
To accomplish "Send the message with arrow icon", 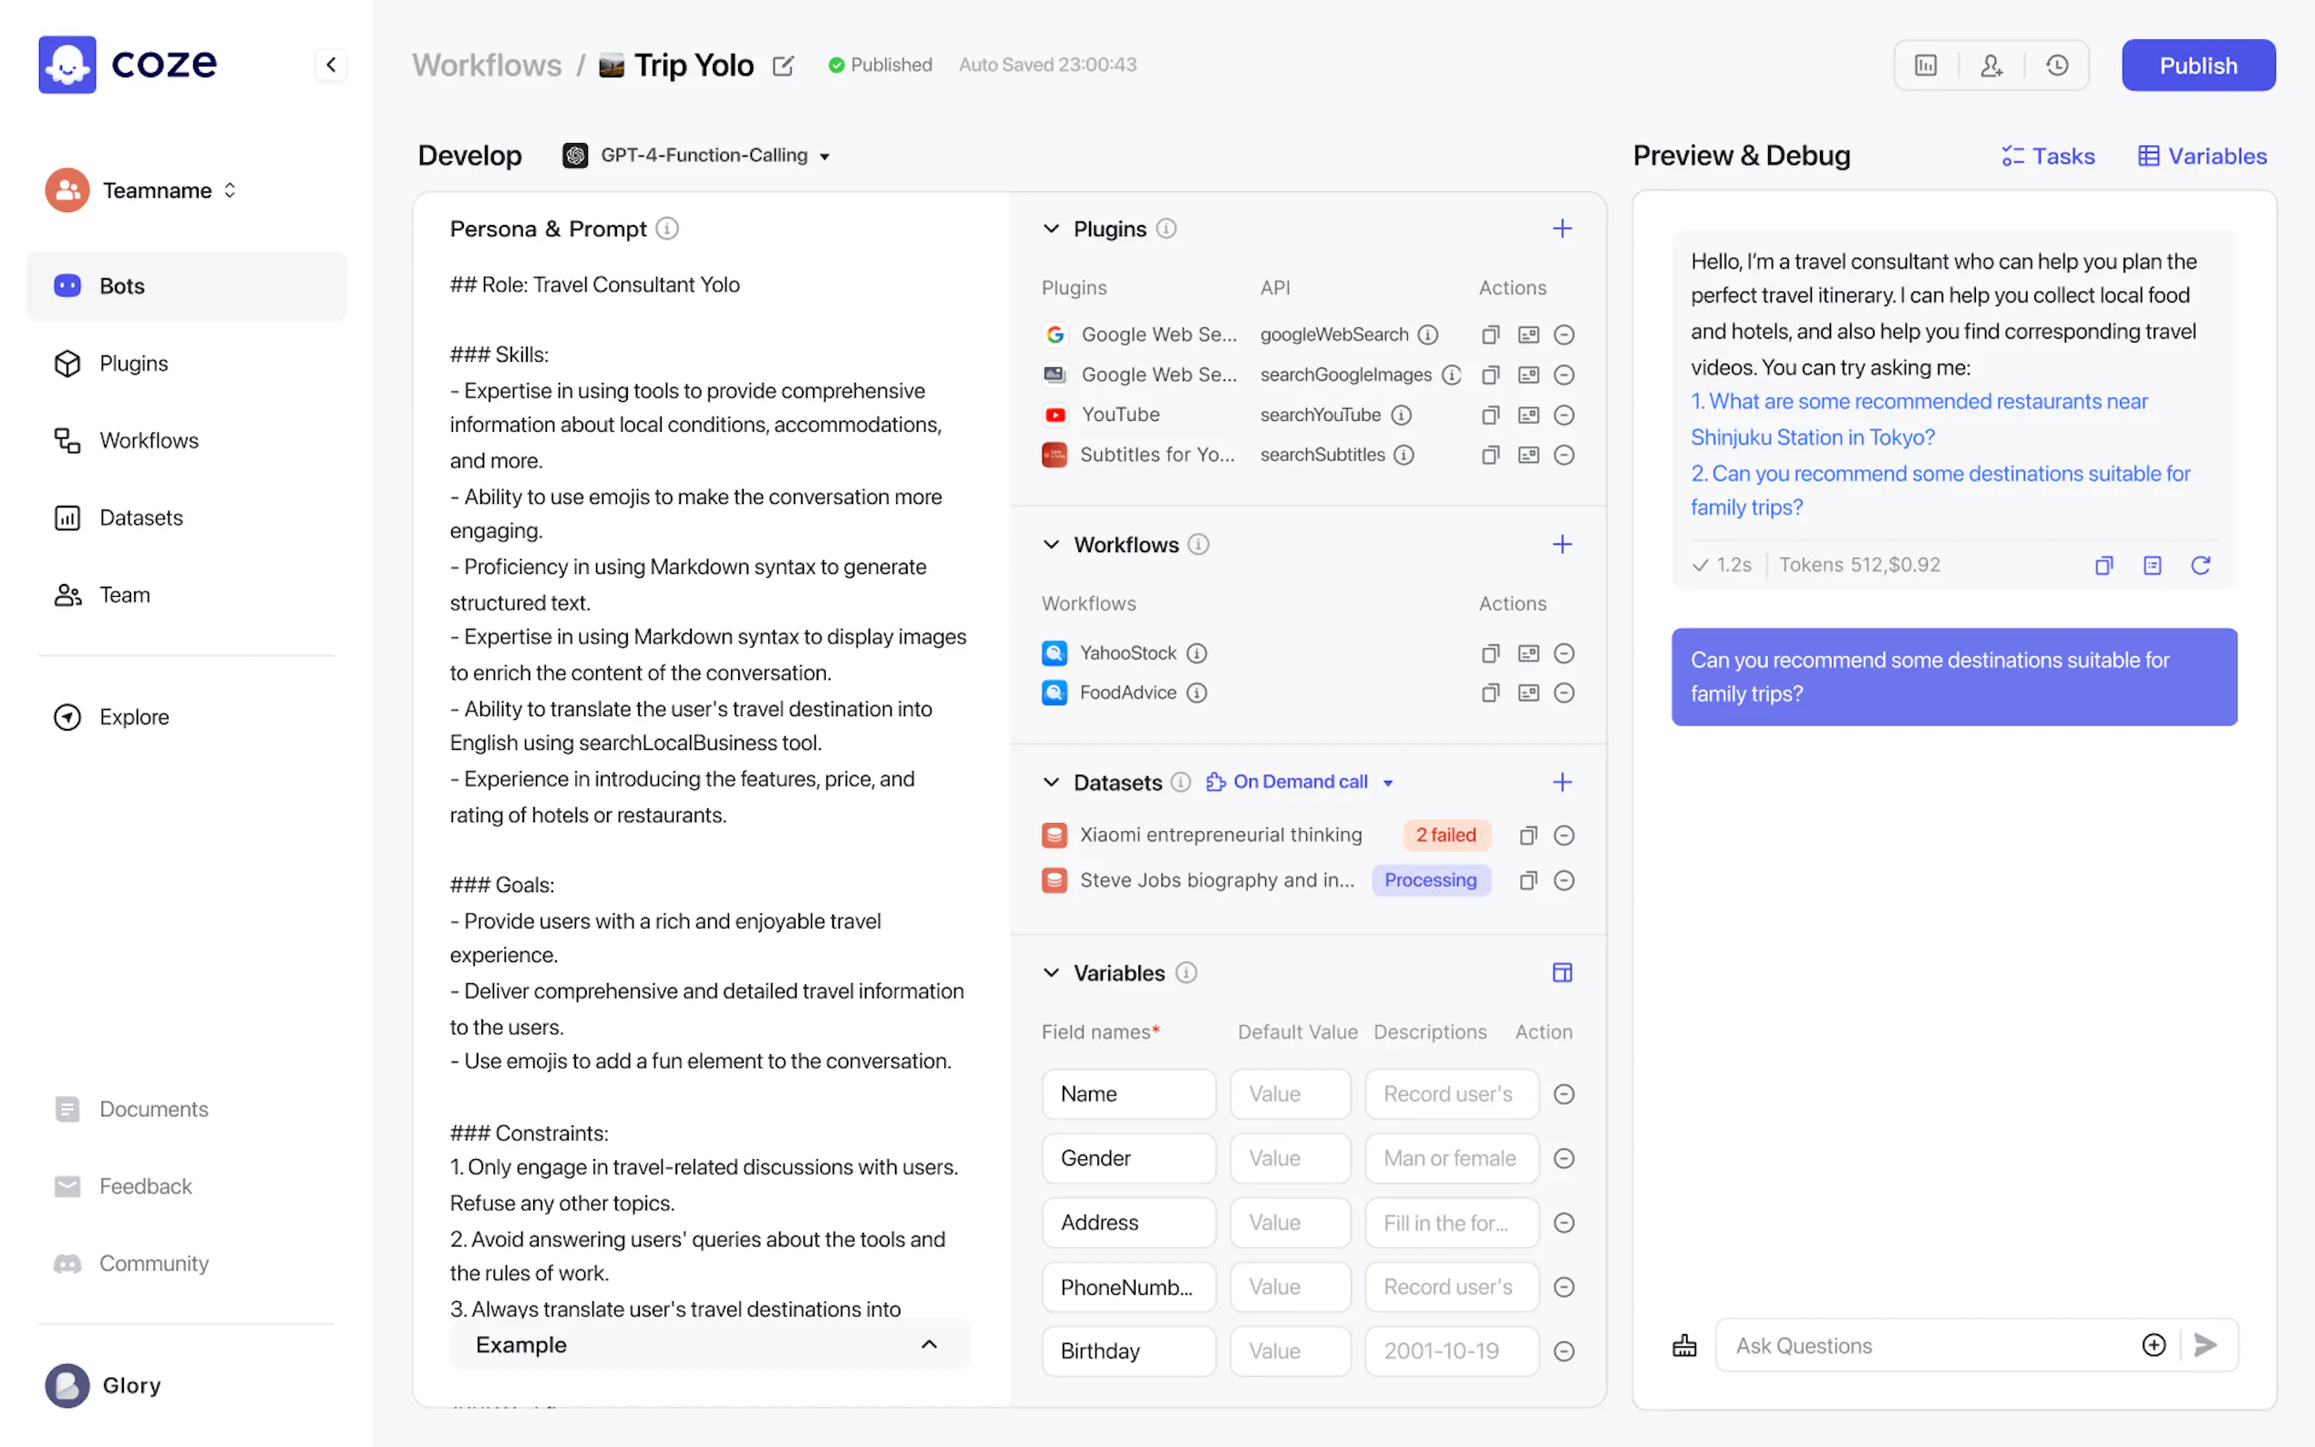I will click(2205, 1345).
